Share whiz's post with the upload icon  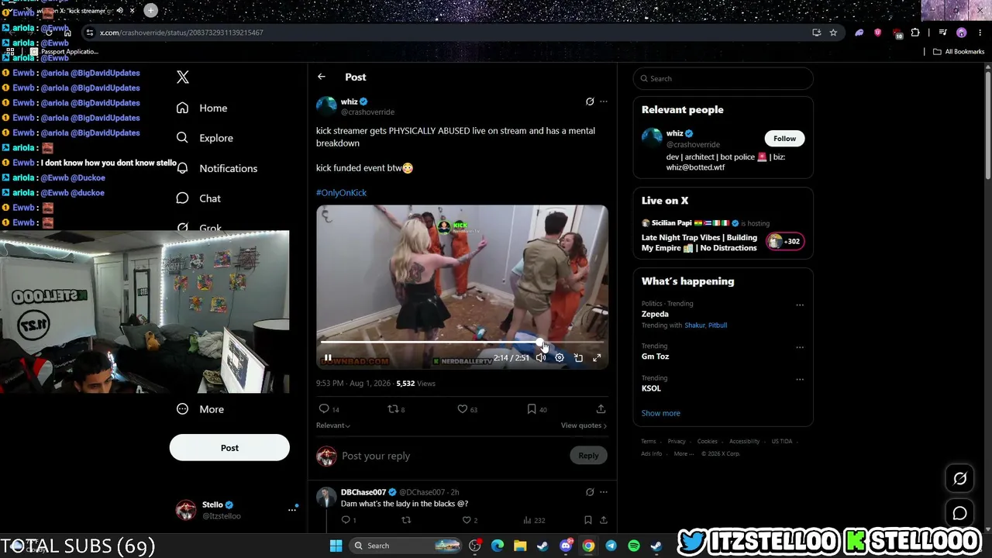[x=601, y=409]
